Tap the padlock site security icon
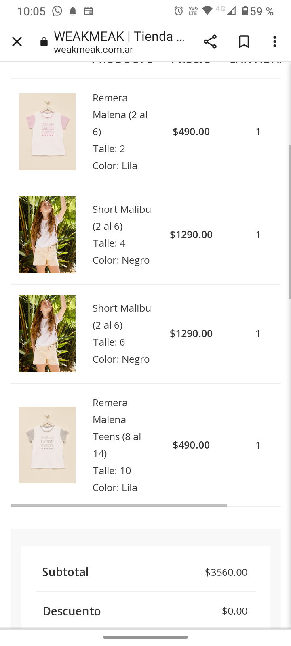The image size is (291, 646). click(44, 42)
